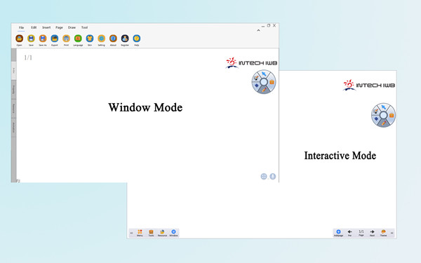The width and height of the screenshot is (421, 263).
Task: Open the Draw menu
Action: pos(72,27)
